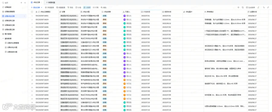Click device tag in row ESC20250716040
This screenshot has height=112, width=272.
click(x=69, y=99)
